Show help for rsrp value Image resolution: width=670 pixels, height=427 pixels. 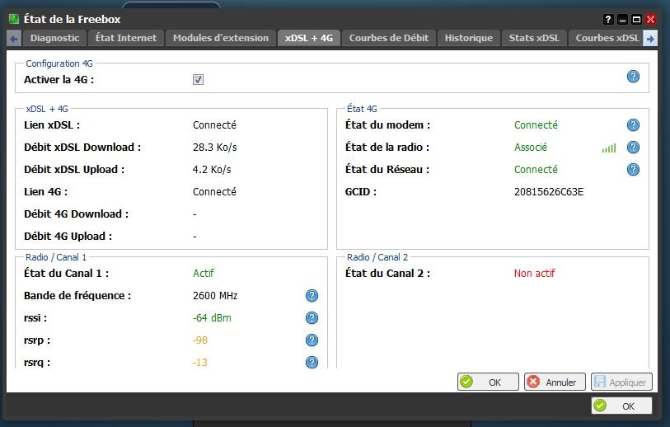[x=312, y=340]
